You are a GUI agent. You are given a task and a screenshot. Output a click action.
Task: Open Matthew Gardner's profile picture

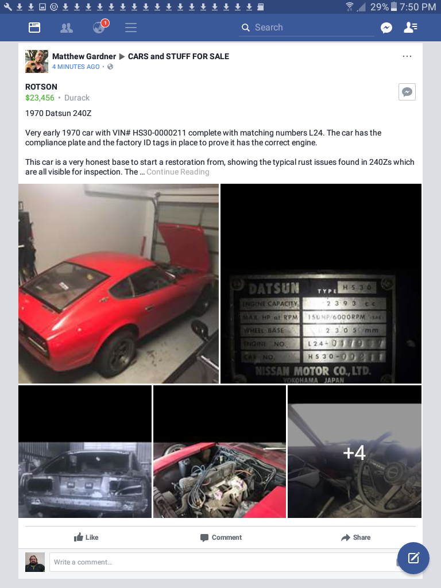(37, 61)
